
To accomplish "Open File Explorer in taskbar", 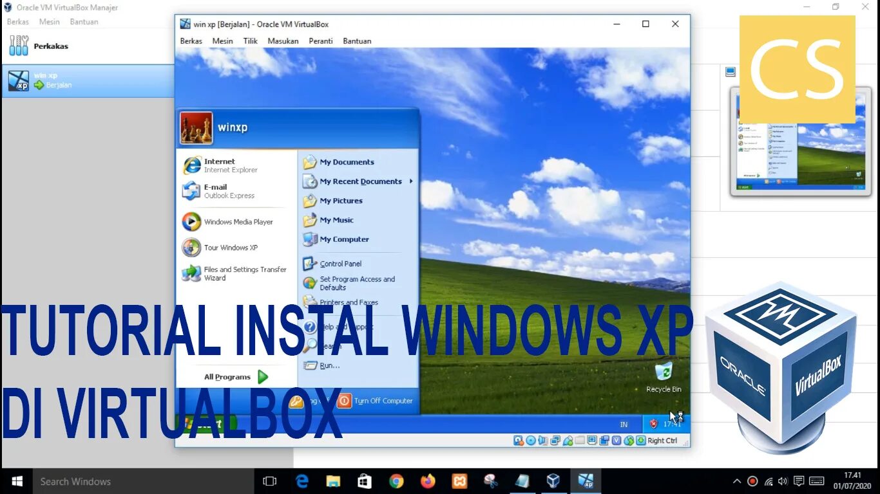I will 333,481.
